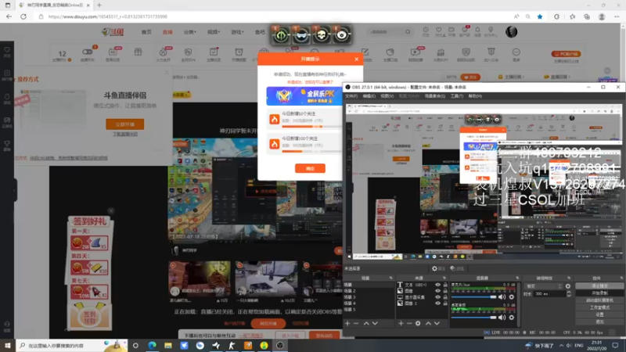Viewport: 626px width, 352px height.
Task: Favorite this page with browser star icon
Action: point(540,16)
